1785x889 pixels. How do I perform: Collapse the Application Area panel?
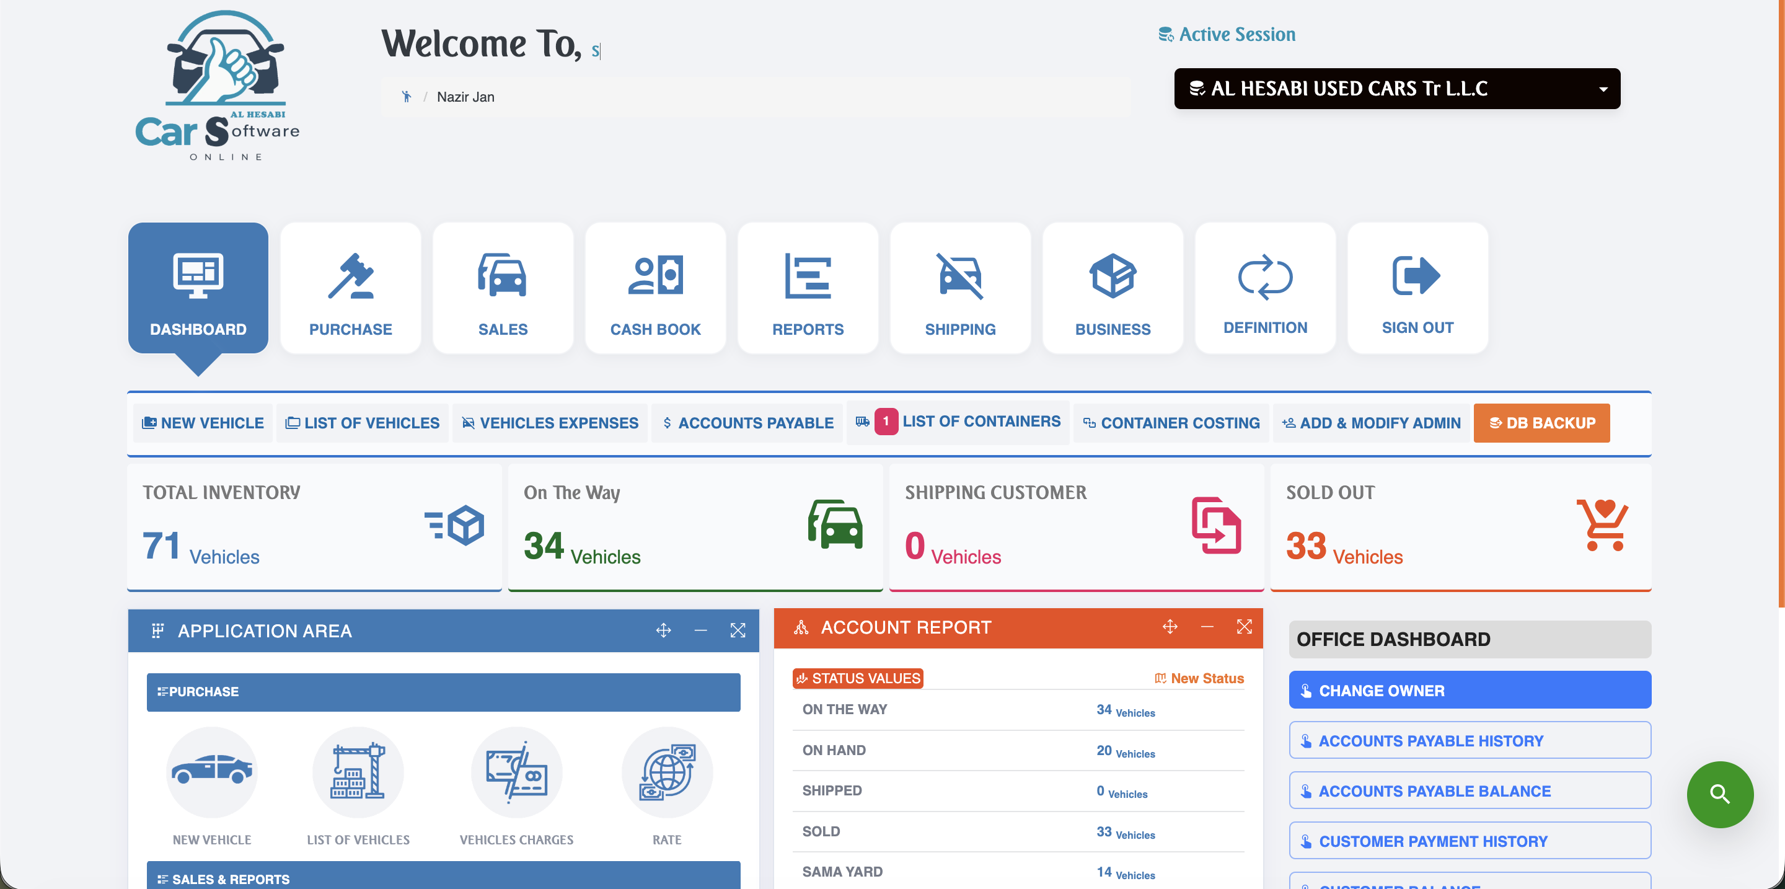(x=700, y=630)
